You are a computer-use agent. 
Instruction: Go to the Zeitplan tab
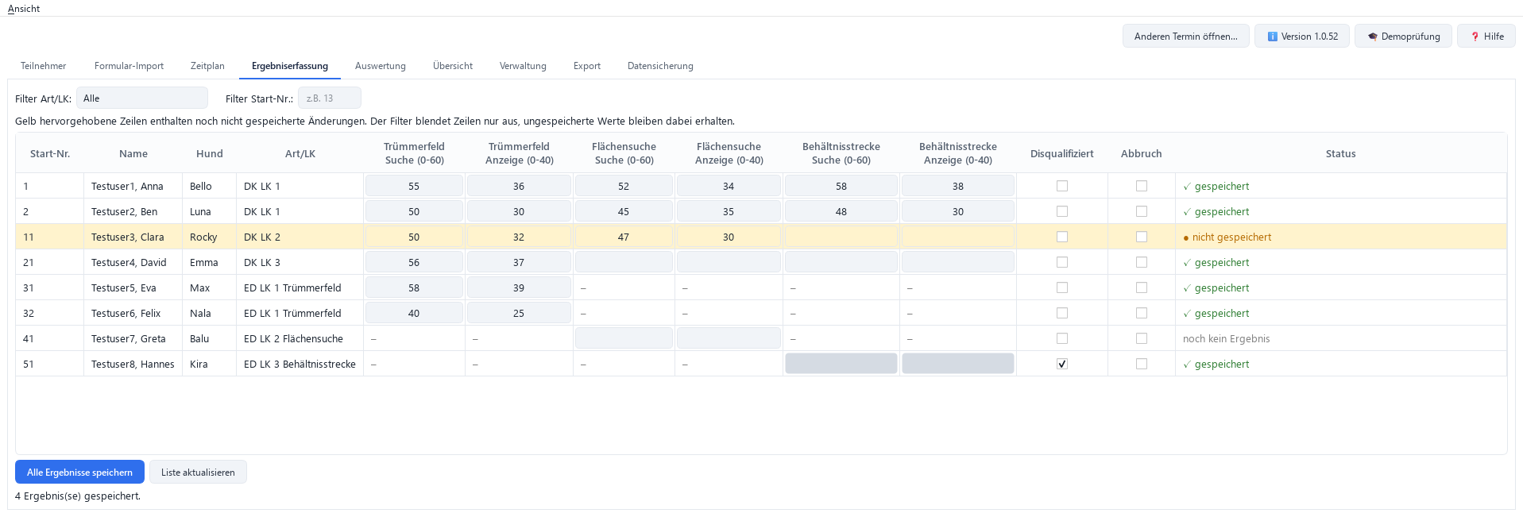(x=207, y=66)
